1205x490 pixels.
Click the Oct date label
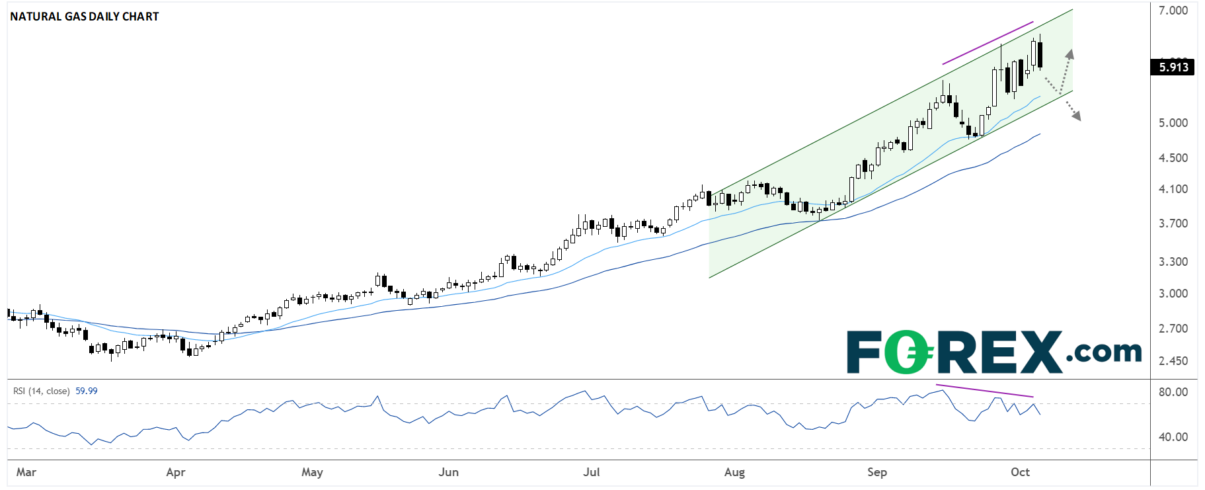[x=1020, y=472]
